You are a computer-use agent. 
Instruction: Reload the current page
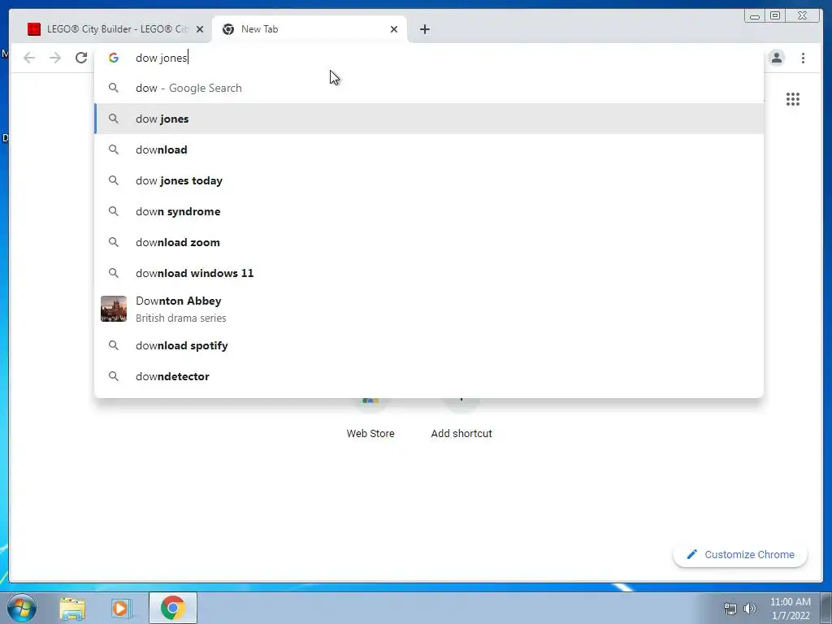click(x=81, y=58)
